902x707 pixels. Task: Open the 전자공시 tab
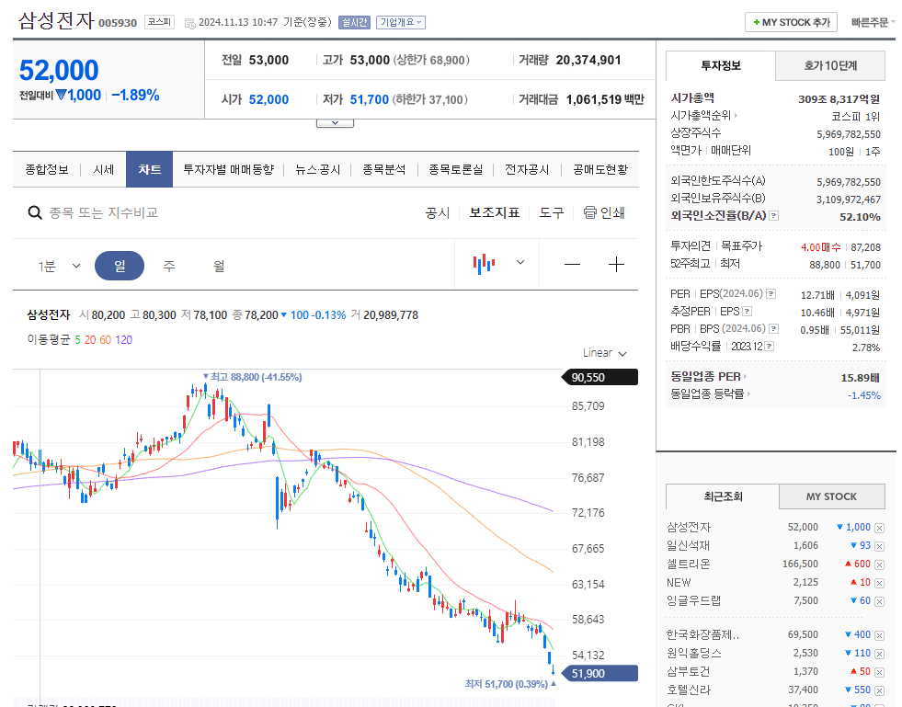[527, 170]
